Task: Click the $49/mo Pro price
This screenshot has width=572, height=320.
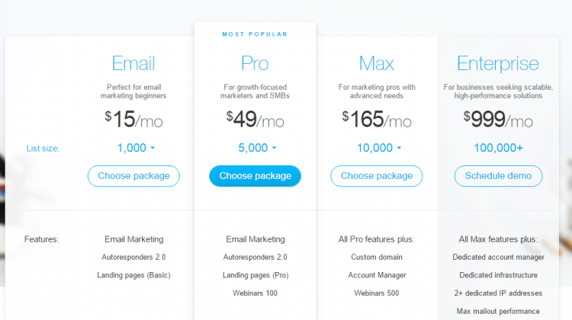Action: [255, 119]
